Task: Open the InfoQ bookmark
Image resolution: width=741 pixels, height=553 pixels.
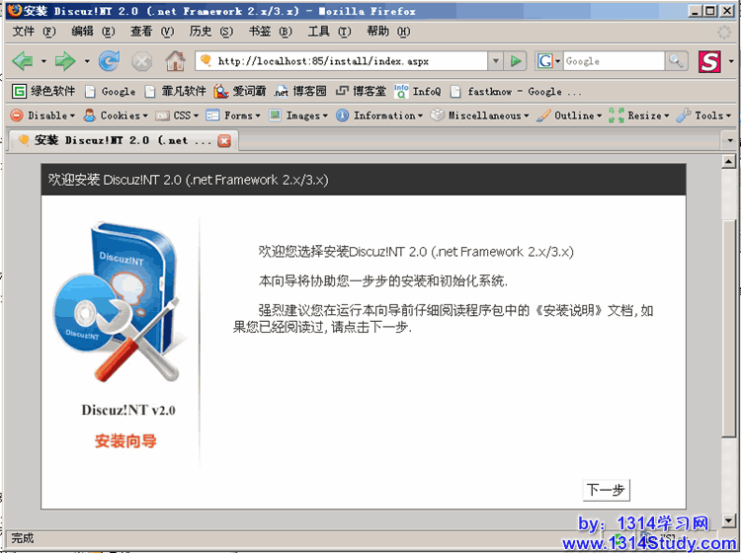Action: point(418,91)
